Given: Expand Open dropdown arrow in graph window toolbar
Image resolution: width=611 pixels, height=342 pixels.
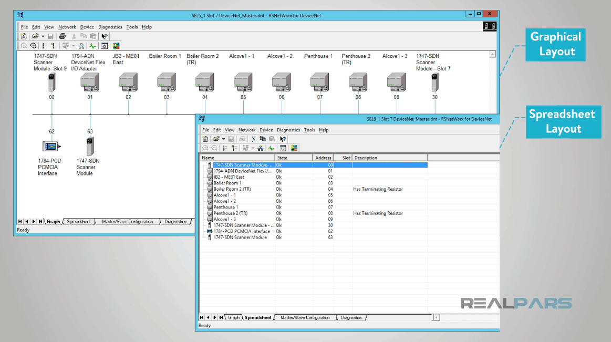Looking at the screenshot, I should [x=43, y=36].
